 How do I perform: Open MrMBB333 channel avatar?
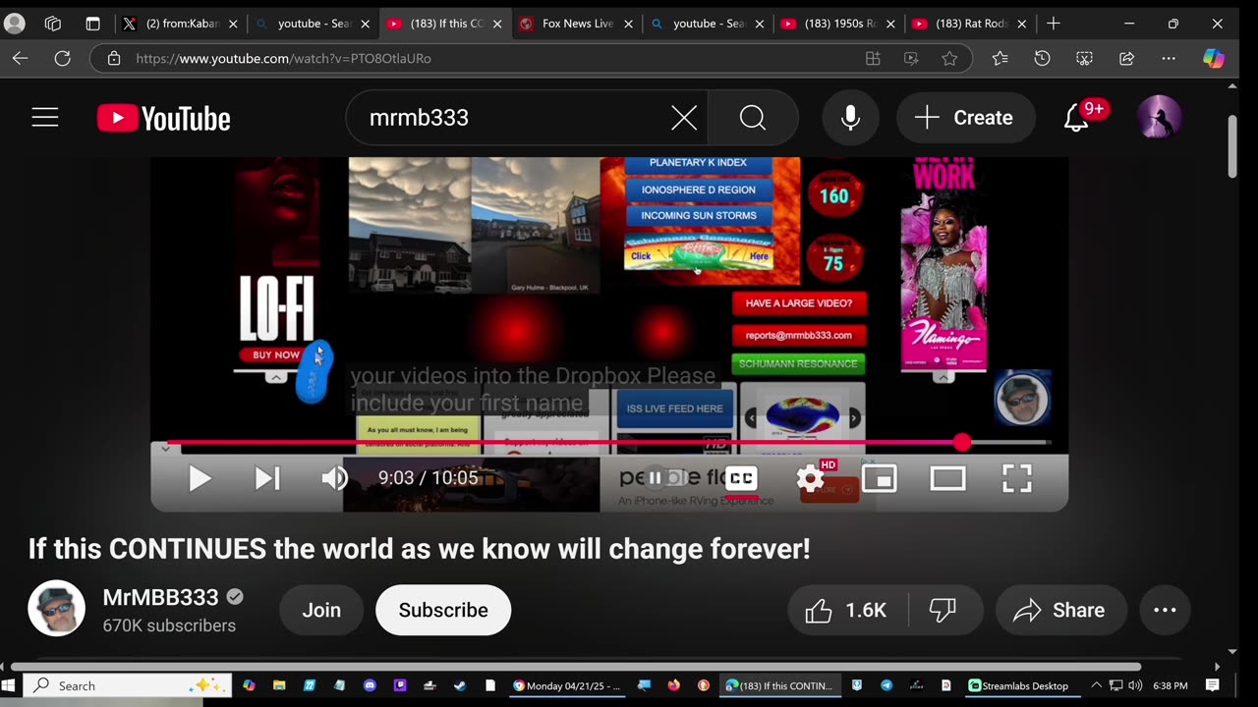(x=56, y=609)
